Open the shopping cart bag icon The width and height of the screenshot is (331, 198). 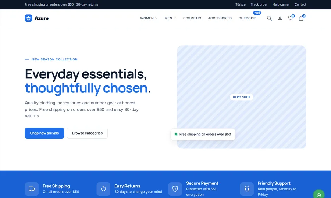pyautogui.click(x=301, y=18)
